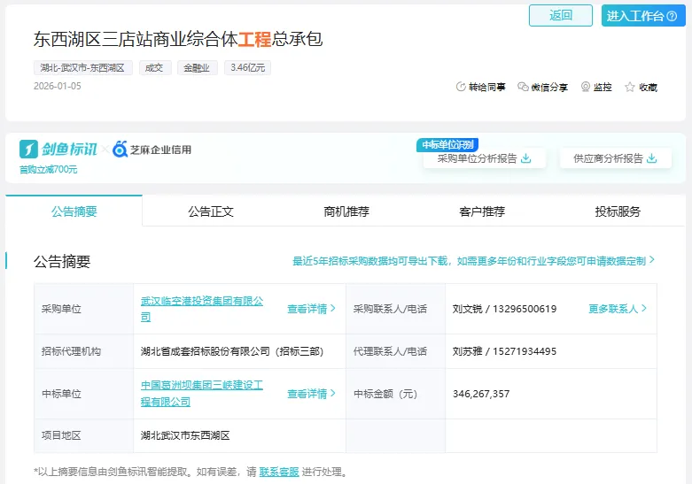Expand 更多联系人 contacts list
The height and width of the screenshot is (484, 692).
coord(618,309)
